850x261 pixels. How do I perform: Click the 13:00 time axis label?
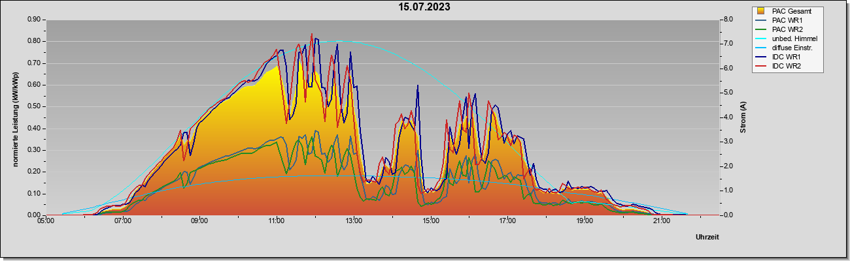[353, 222]
